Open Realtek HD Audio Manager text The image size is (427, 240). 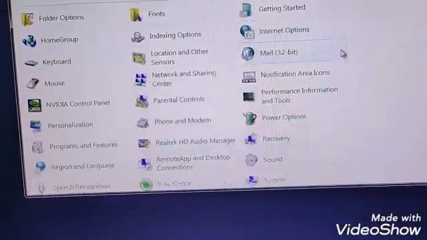[x=195, y=141]
